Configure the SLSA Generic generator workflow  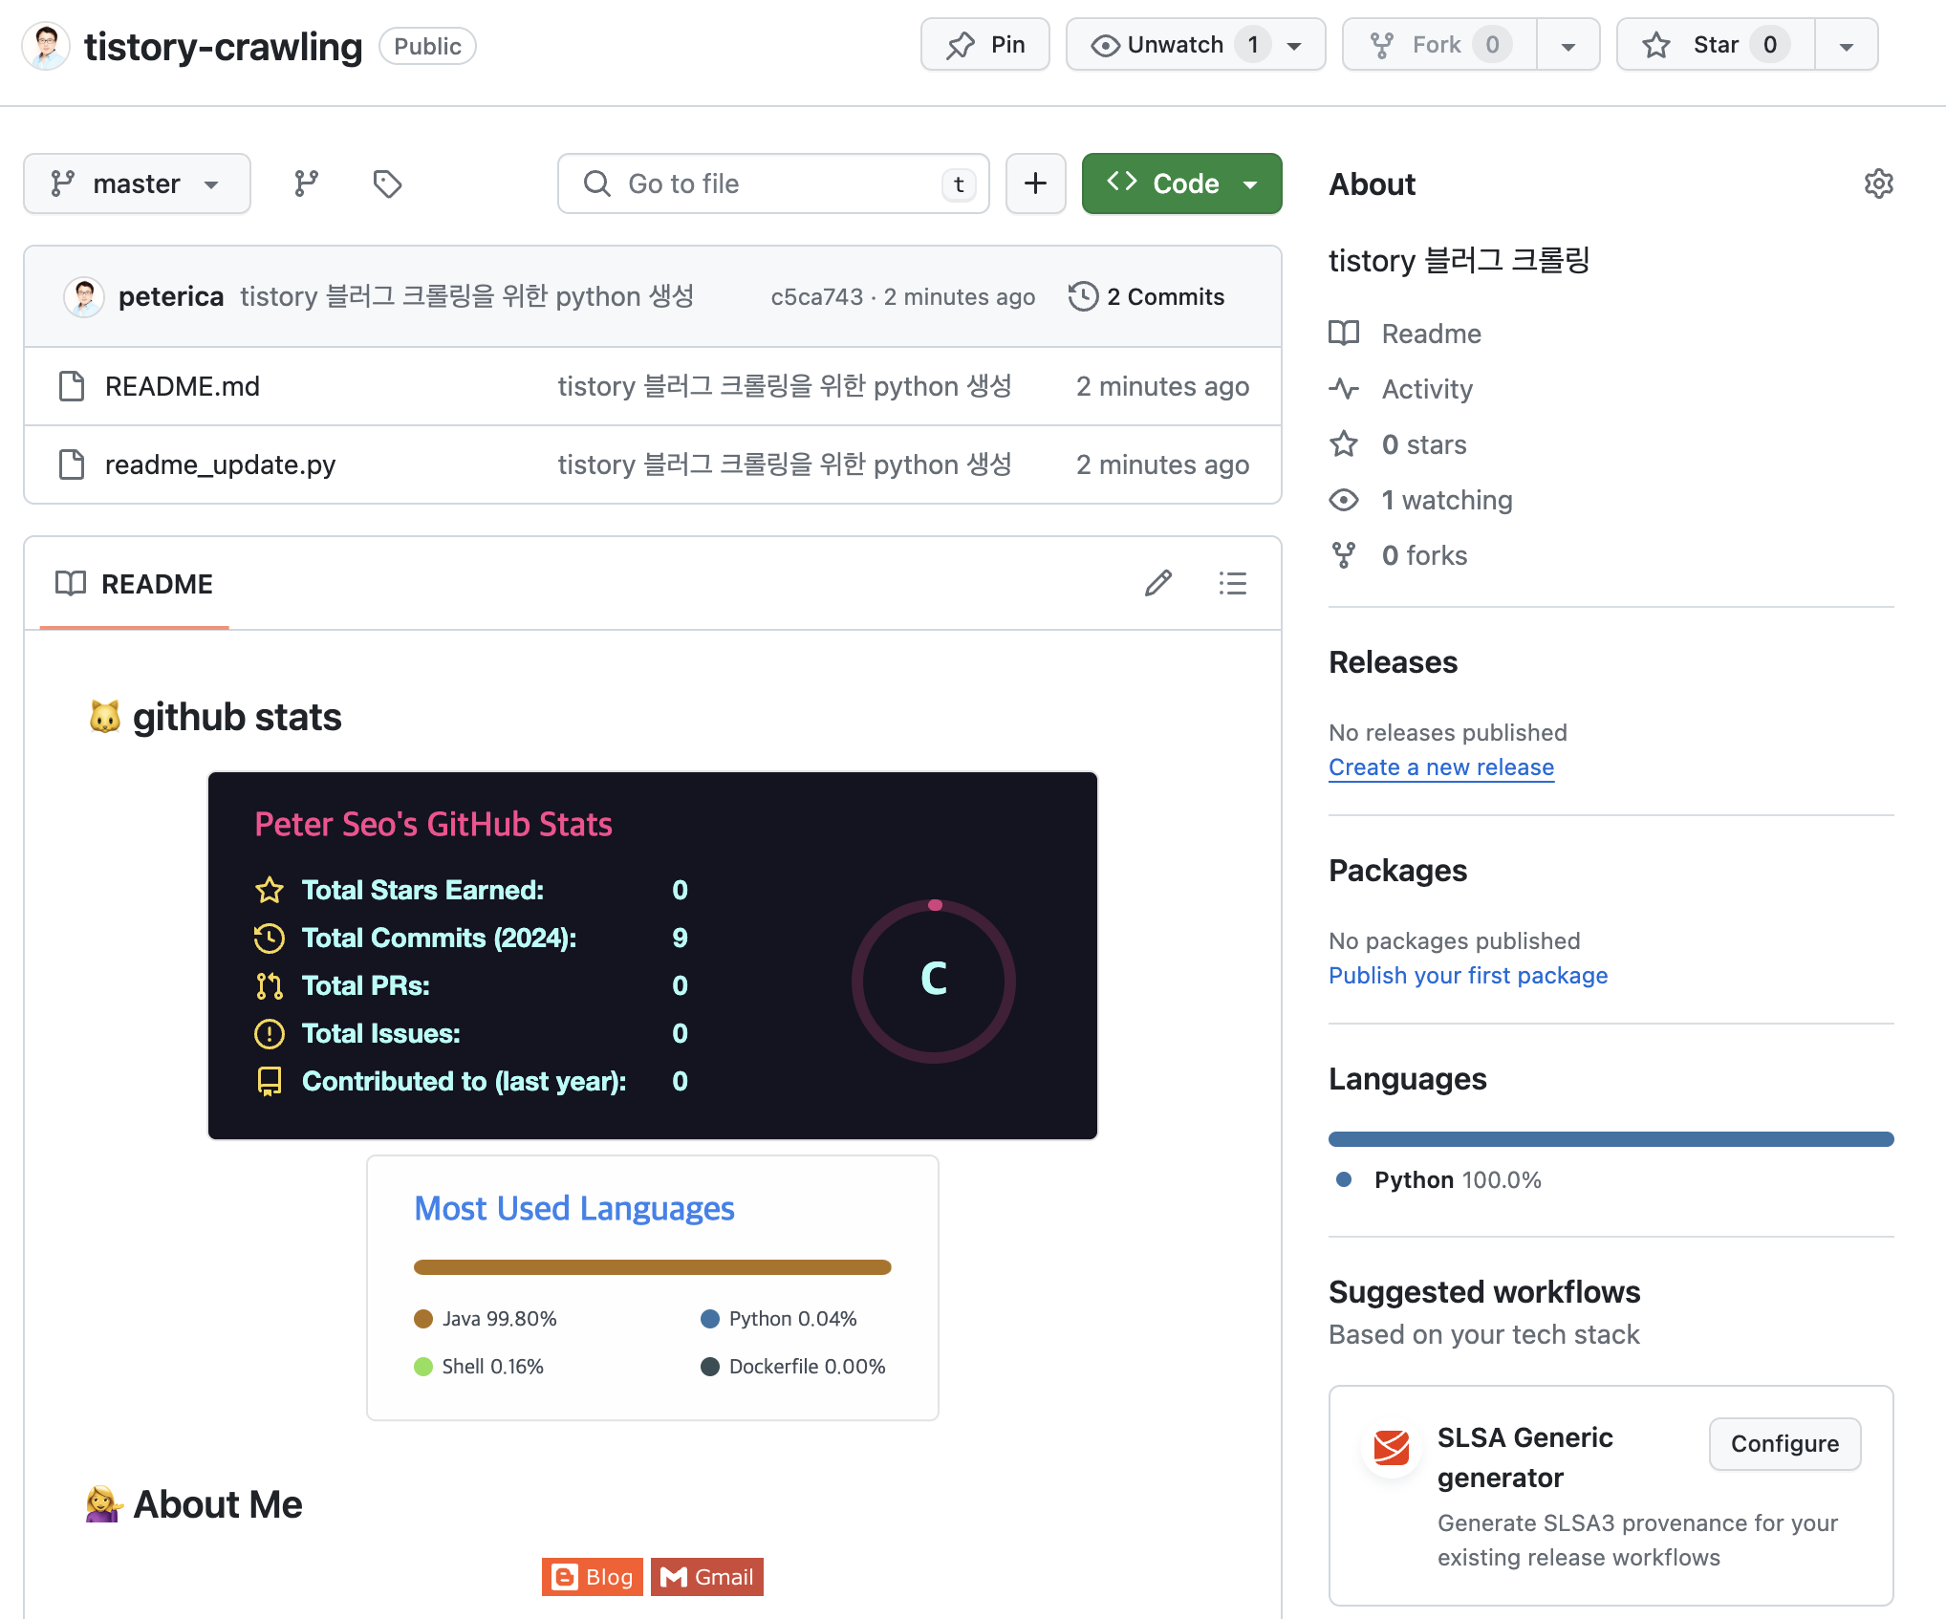pos(1784,1443)
